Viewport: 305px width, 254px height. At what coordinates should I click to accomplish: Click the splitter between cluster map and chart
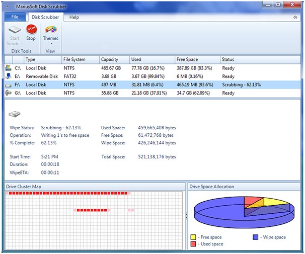pos(186,215)
